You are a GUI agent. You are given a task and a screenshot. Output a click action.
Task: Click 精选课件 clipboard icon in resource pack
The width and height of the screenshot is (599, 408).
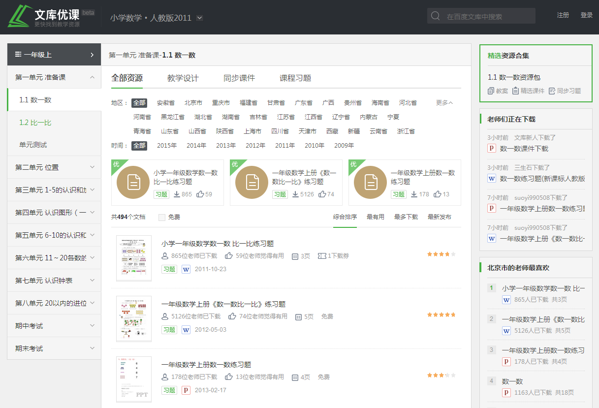pyautogui.click(x=515, y=91)
